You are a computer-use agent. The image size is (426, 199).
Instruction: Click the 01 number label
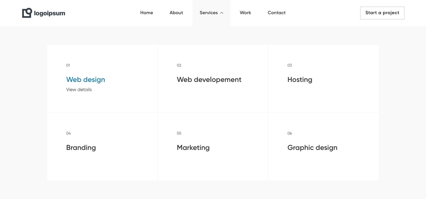pos(68,65)
